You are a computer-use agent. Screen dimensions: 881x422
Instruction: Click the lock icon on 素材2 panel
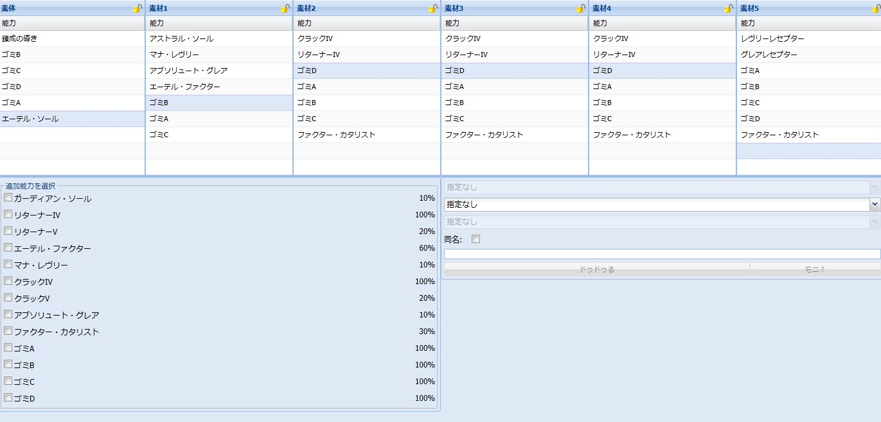click(x=433, y=8)
